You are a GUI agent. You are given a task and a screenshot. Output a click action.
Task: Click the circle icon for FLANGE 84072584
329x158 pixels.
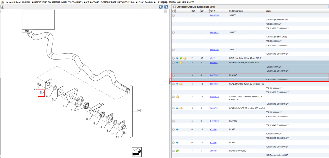[173, 121]
